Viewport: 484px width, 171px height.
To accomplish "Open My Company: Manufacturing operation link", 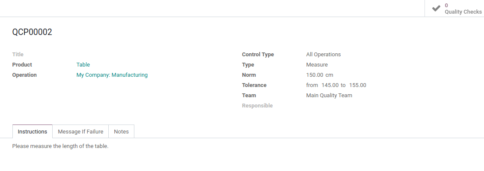I will tap(112, 75).
